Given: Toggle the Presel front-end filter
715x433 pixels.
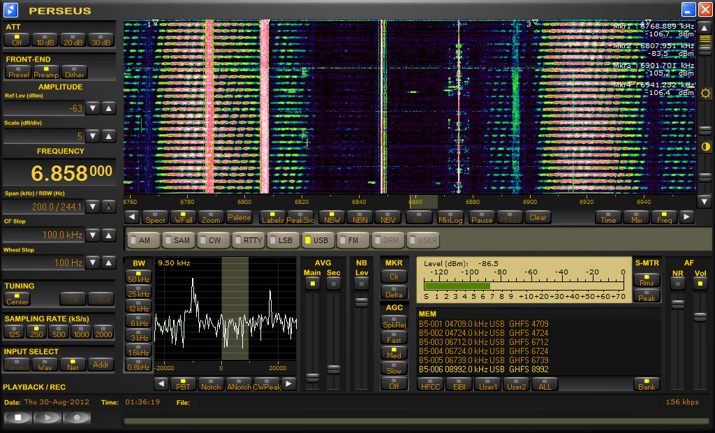Looking at the screenshot, I should coord(18,72).
